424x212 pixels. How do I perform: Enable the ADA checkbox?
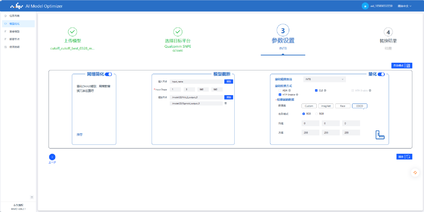pyautogui.click(x=280, y=90)
